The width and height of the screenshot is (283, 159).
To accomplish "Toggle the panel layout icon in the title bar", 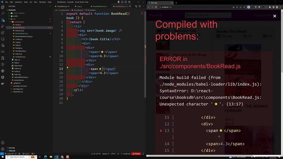I will pyautogui.click(x=122, y=2).
